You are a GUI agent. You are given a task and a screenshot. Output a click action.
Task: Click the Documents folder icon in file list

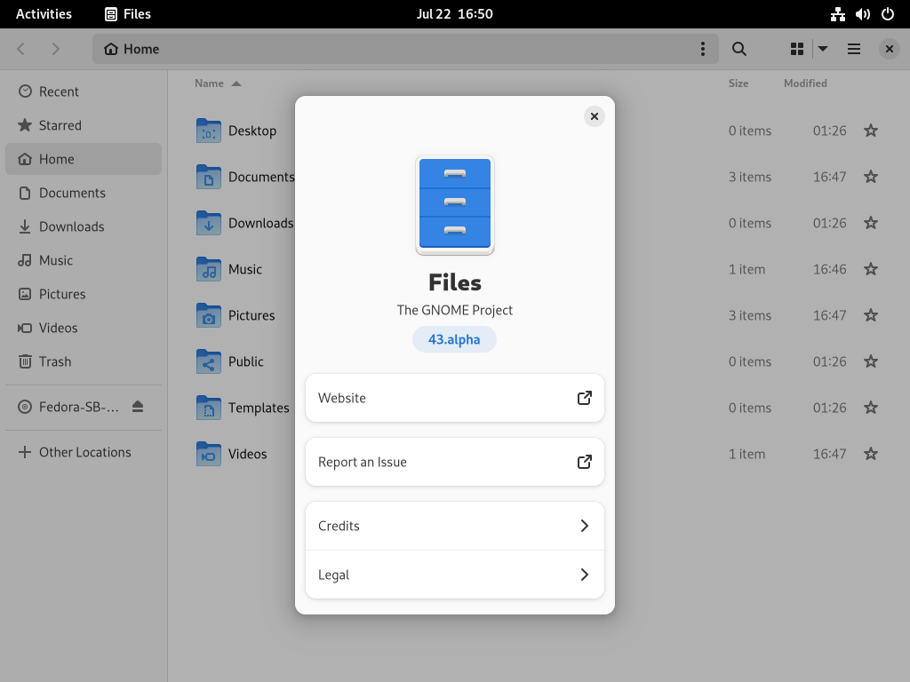[208, 177]
